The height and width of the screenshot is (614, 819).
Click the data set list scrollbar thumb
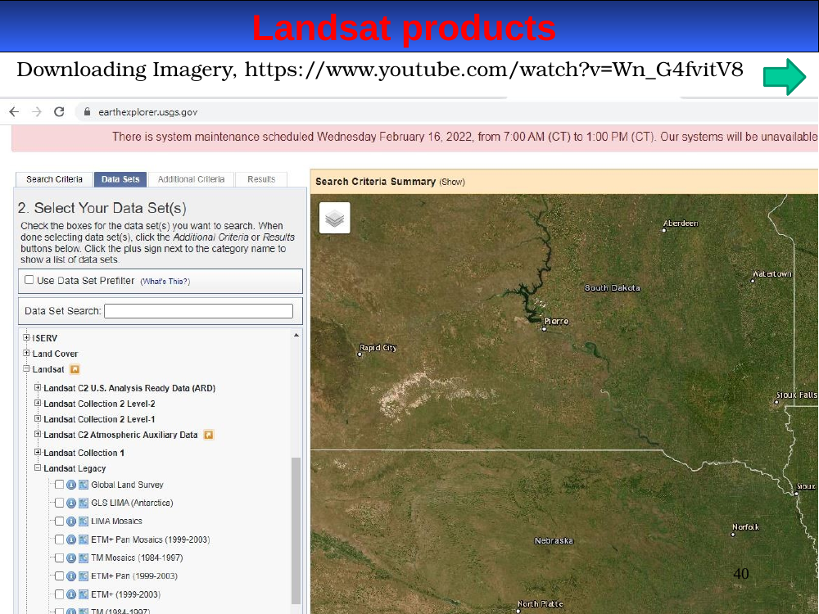[296, 530]
